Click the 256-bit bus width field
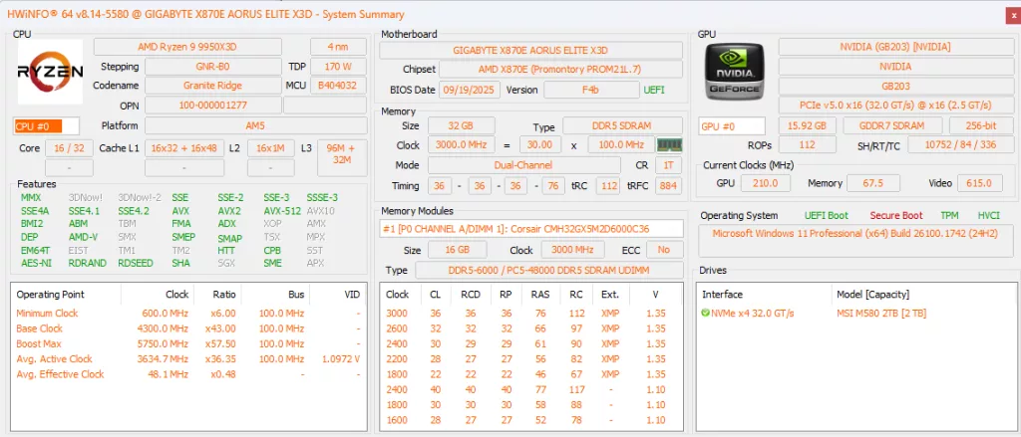 (981, 126)
